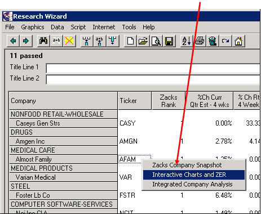
Task: Click the house home icon
Action: tap(238, 41)
